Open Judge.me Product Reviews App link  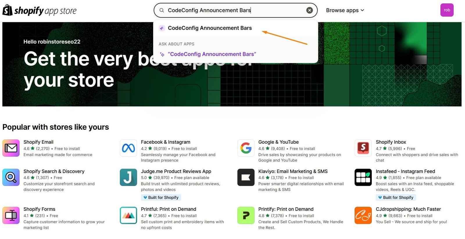coord(176,172)
